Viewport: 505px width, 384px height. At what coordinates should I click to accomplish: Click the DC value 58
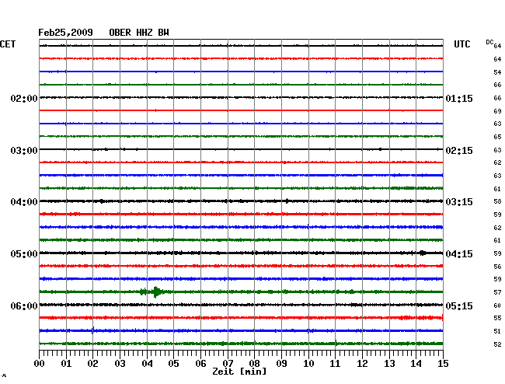(x=497, y=201)
